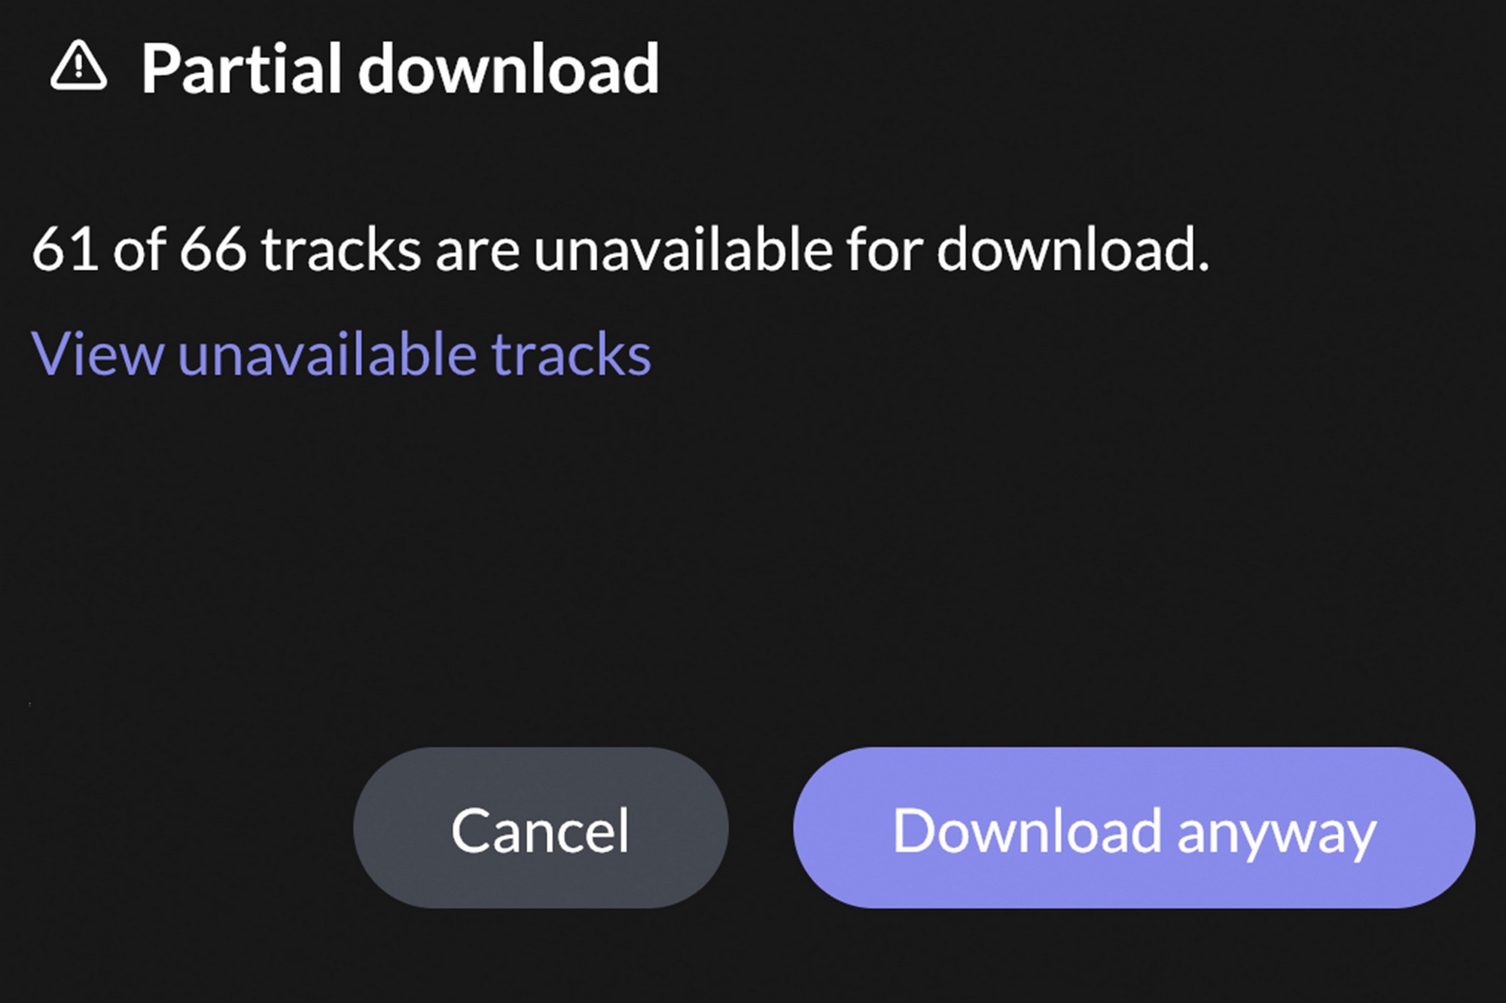Follow the purple View unavailable tracks hyperlink
Viewport: 1506px width, 1003px height.
341,354
